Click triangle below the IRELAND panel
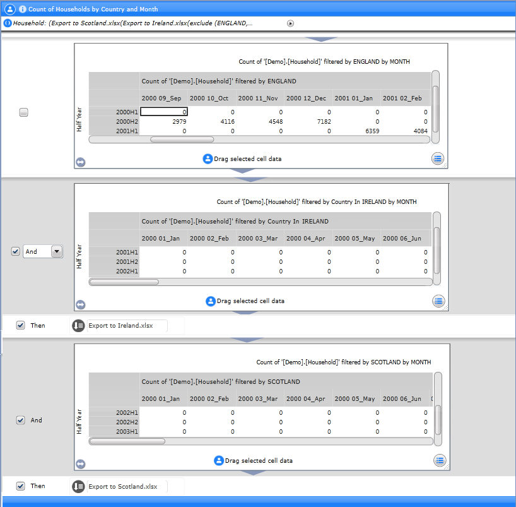Screen dimensions: 516x507 click(x=244, y=313)
